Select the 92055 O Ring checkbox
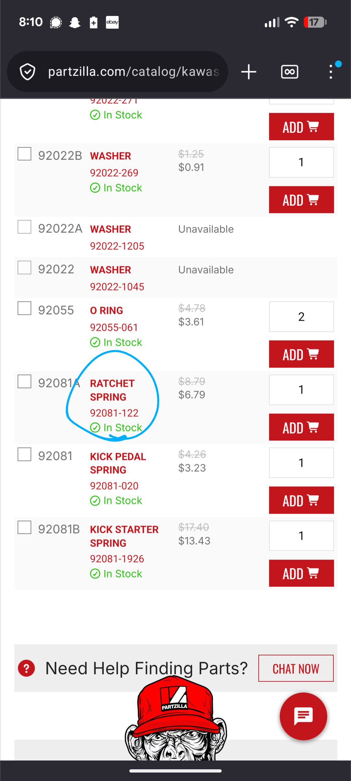 click(x=24, y=308)
